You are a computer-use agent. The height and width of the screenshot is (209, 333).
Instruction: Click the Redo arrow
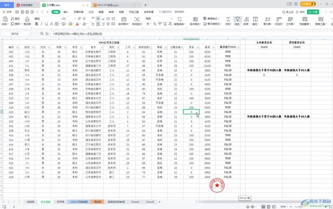tap(43, 12)
